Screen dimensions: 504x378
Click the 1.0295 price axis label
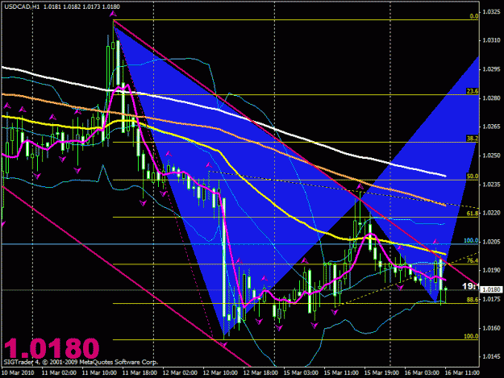[x=492, y=69]
